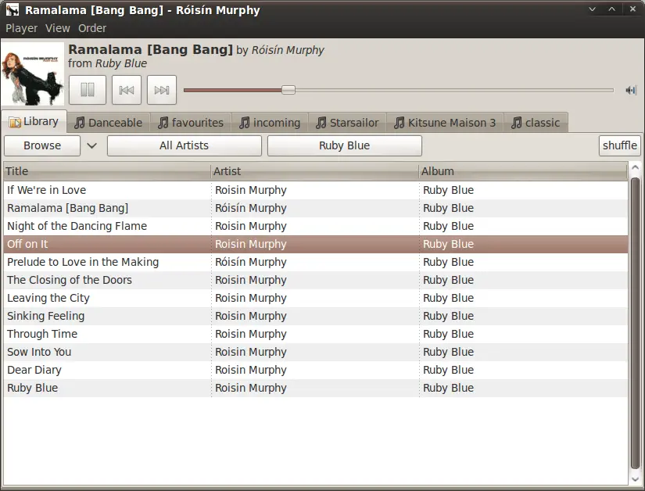This screenshot has height=491, width=645.
Task: Select the song Sinking Feeling
Action: [45, 316]
